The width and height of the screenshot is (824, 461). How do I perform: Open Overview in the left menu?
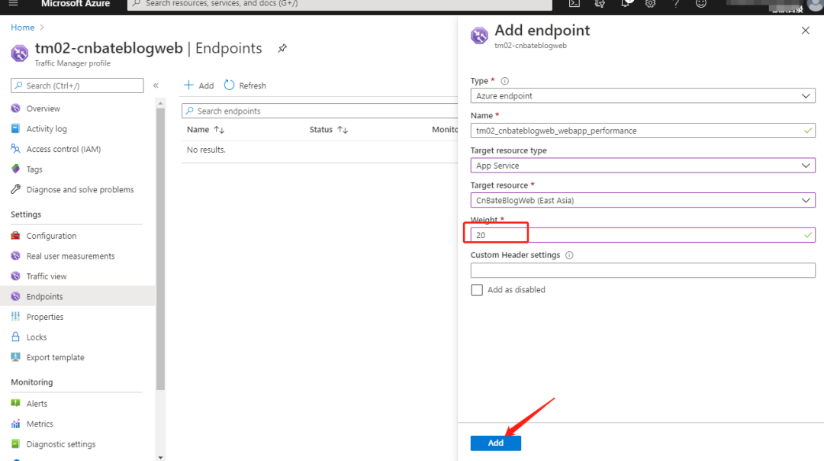click(x=43, y=108)
